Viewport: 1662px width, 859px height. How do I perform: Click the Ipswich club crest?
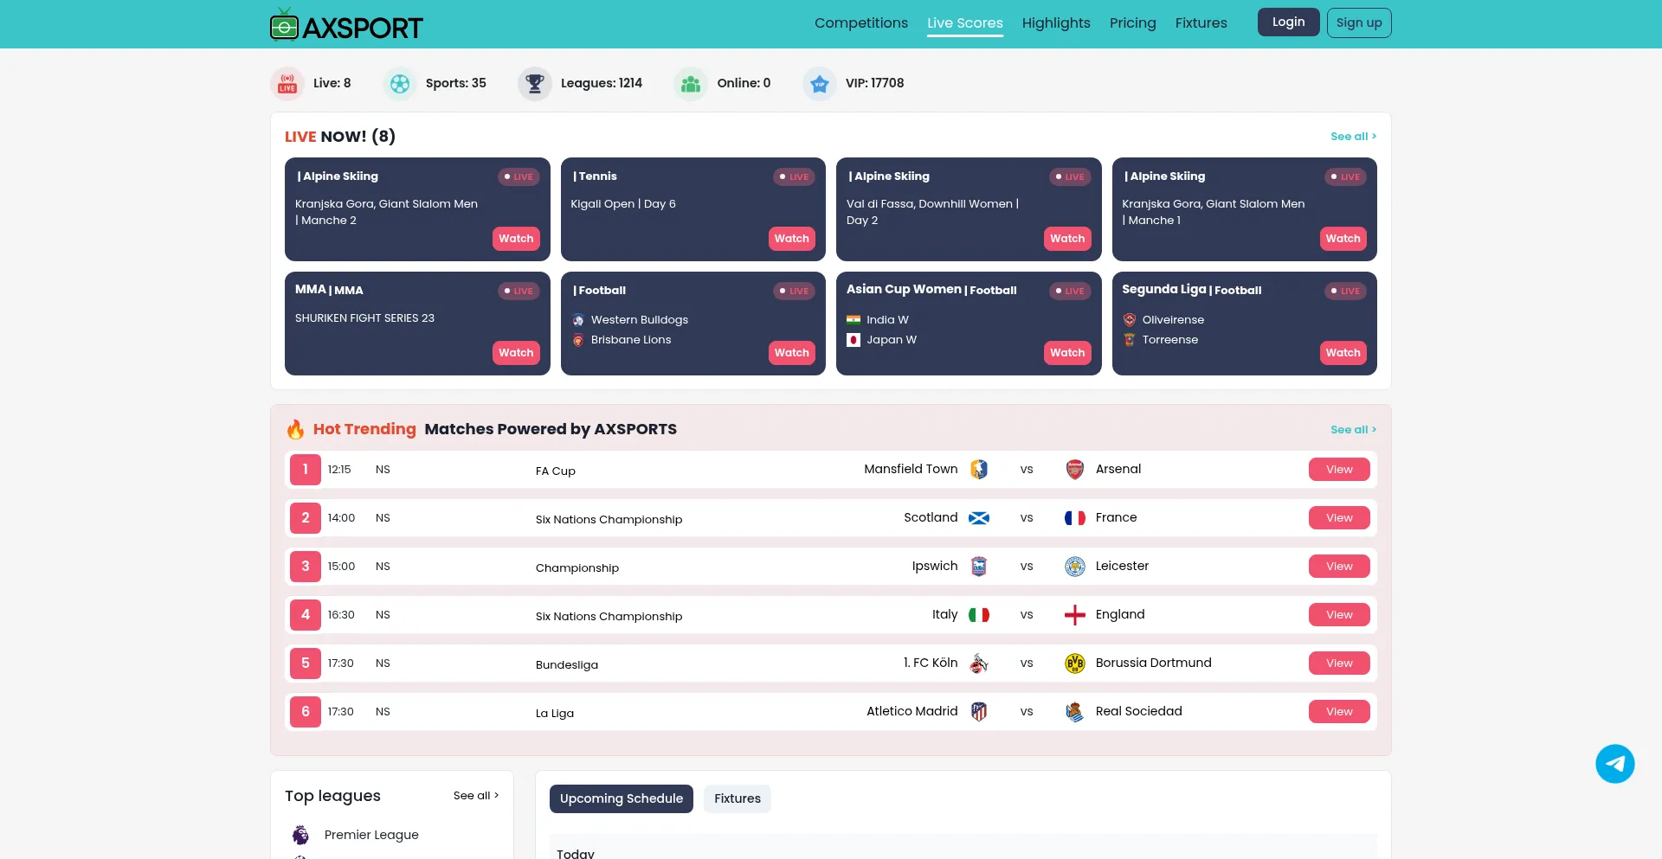(x=979, y=567)
